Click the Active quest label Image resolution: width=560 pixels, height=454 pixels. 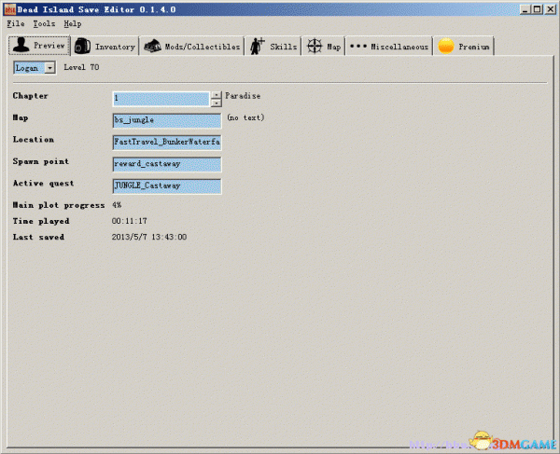[x=43, y=184]
